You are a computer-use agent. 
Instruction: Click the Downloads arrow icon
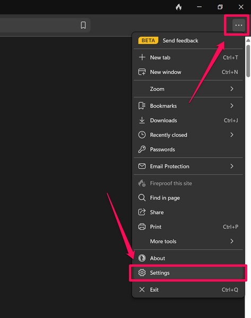coord(142,120)
